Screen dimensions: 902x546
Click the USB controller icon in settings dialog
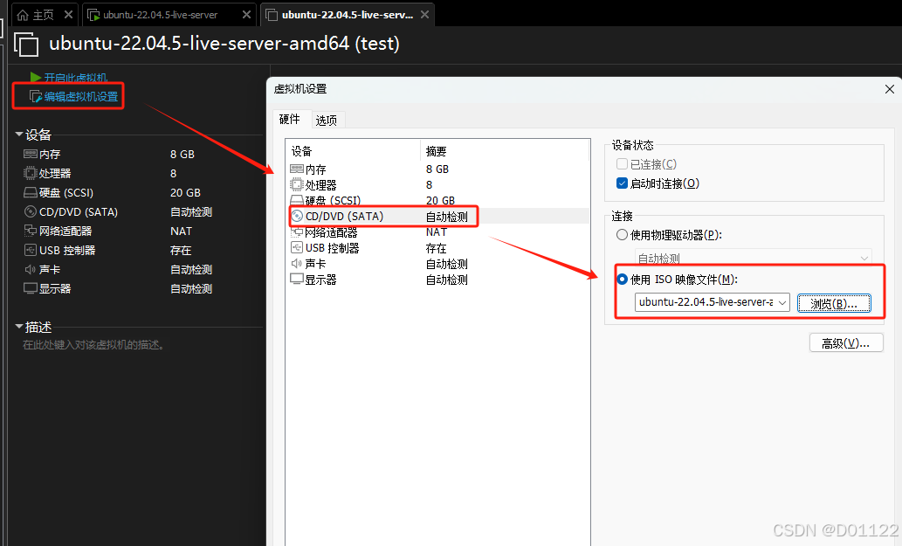[x=297, y=248]
